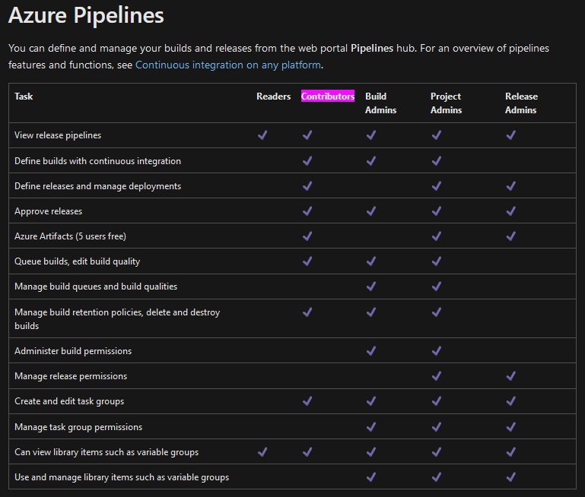Click the Manage release permissions label
Image resolution: width=585 pixels, height=497 pixels.
pyautogui.click(x=71, y=376)
